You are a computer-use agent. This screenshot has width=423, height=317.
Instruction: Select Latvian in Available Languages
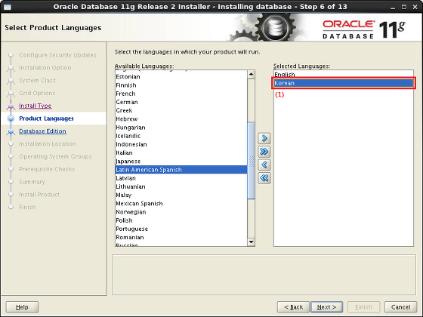(181, 178)
